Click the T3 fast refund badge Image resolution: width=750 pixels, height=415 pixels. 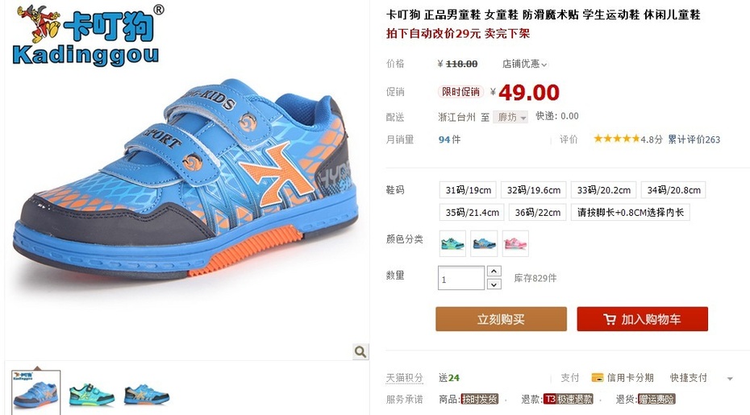coord(569,399)
